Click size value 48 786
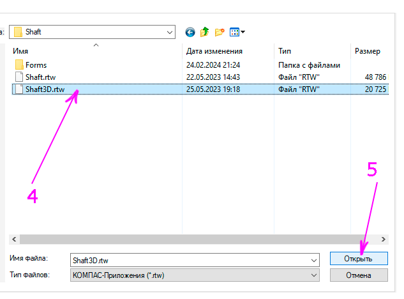The width and height of the screenshot is (404, 299). click(x=375, y=77)
